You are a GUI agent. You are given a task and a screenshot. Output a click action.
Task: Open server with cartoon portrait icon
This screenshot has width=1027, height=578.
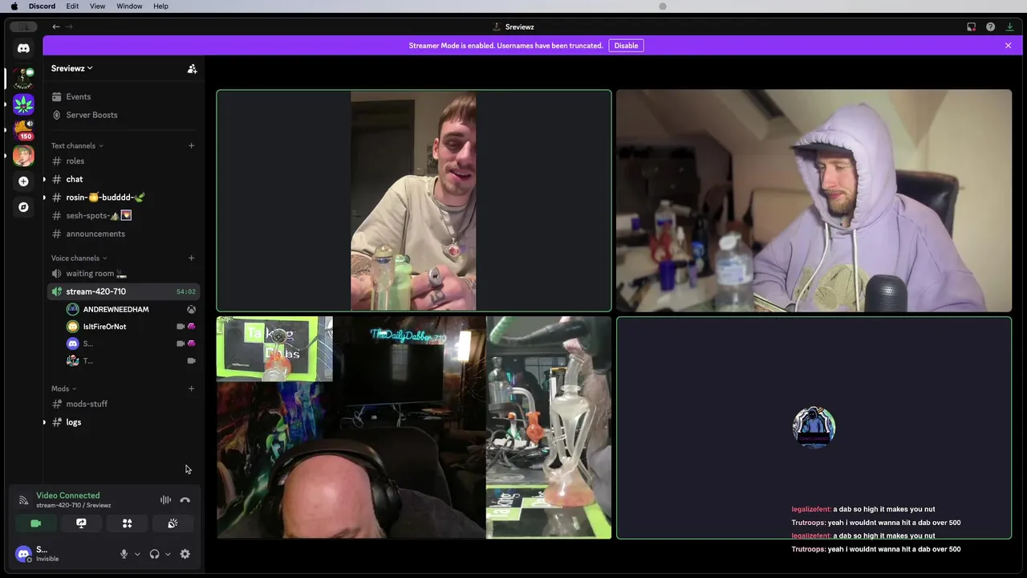pos(23,156)
